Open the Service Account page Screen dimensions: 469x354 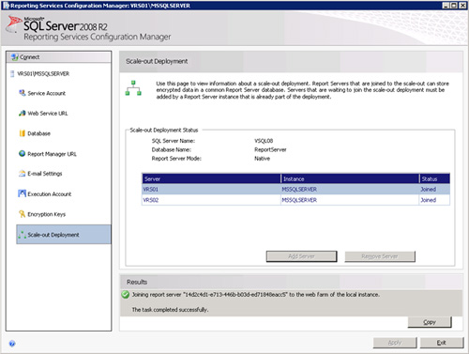click(x=46, y=93)
